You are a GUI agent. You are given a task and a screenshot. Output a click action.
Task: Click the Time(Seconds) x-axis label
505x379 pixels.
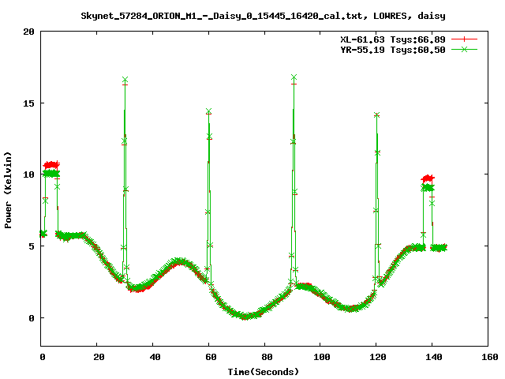(x=263, y=372)
